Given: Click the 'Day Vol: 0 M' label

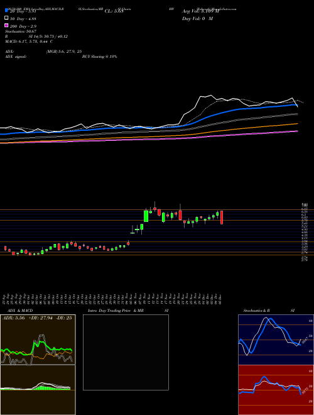Looking at the screenshot, I should point(197,19).
